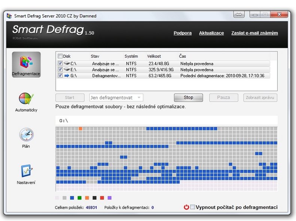The height and width of the screenshot is (221, 296).
Task: Click the black legend swatch
Action: [x=94, y=198]
